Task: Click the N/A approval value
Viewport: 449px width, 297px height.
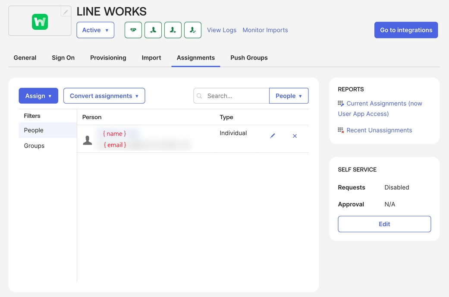Action: click(390, 204)
